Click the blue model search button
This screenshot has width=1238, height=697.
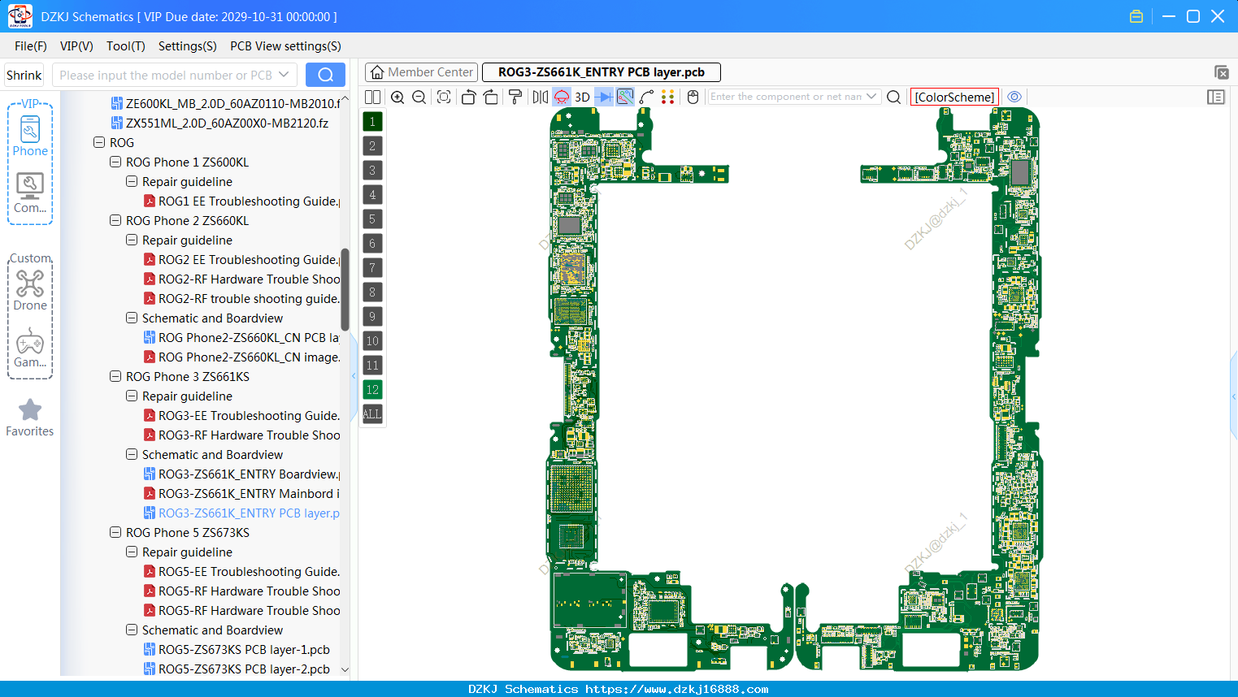pyautogui.click(x=325, y=75)
